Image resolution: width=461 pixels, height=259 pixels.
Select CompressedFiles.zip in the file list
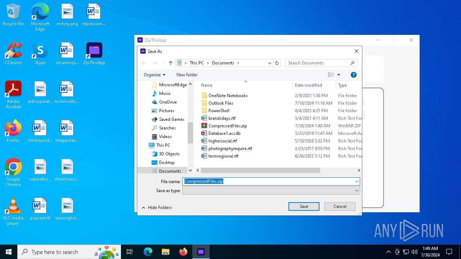228,126
